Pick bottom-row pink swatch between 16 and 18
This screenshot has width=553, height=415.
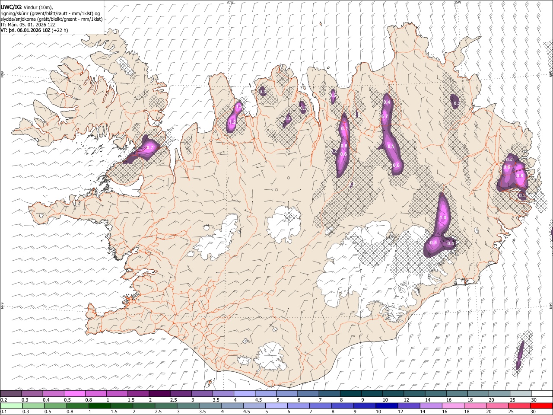coord(454,406)
